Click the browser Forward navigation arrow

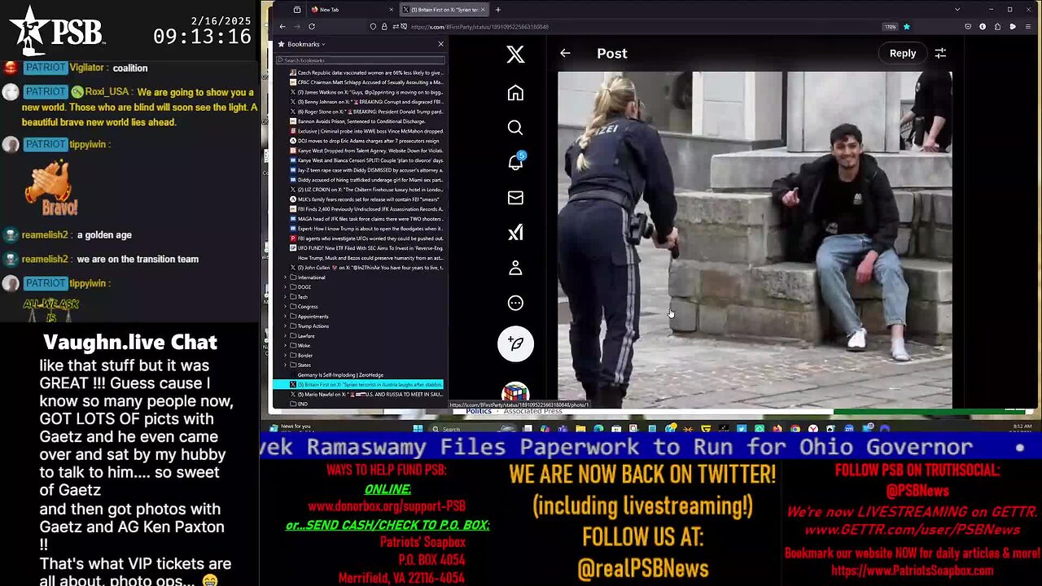(x=297, y=26)
